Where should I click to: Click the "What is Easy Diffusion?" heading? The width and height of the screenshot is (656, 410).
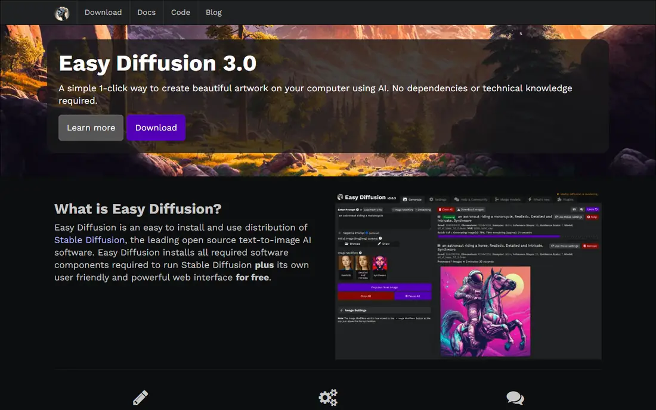(138, 209)
